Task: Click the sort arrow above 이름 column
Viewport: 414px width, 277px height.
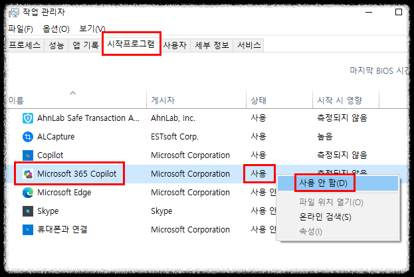Action: (72, 93)
